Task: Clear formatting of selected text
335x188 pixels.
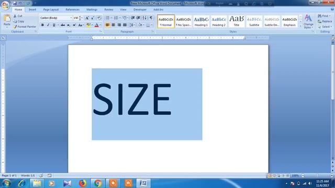Action: [x=99, y=18]
